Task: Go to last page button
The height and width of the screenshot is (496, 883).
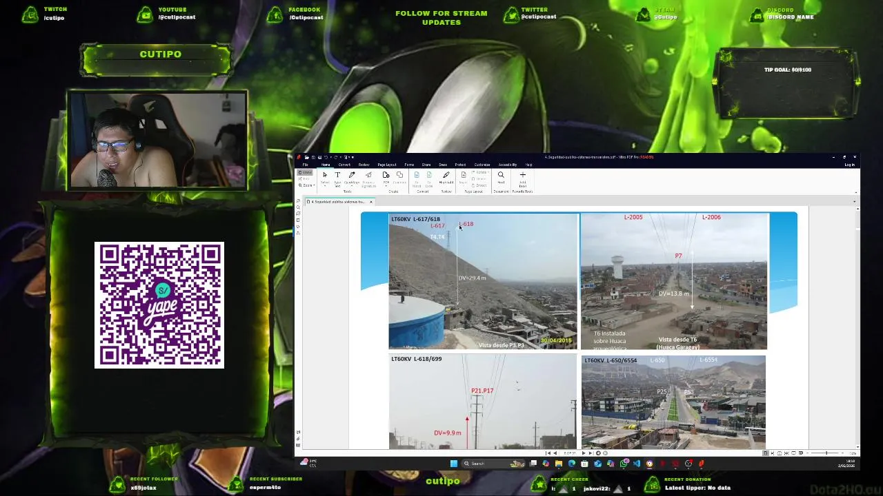Action: point(591,453)
